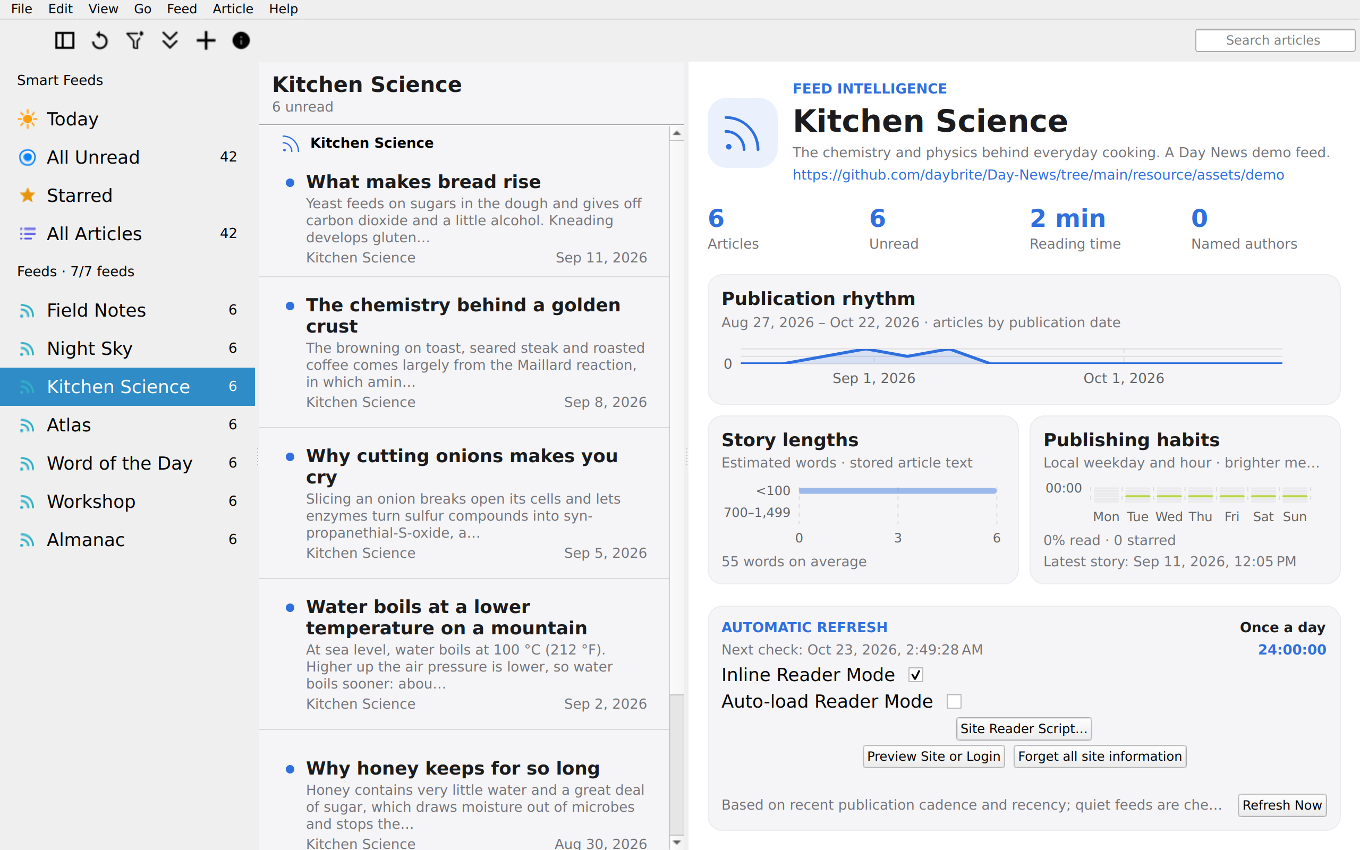Toggle the sidebar panel icon
This screenshot has height=850, width=1360.
coord(65,40)
